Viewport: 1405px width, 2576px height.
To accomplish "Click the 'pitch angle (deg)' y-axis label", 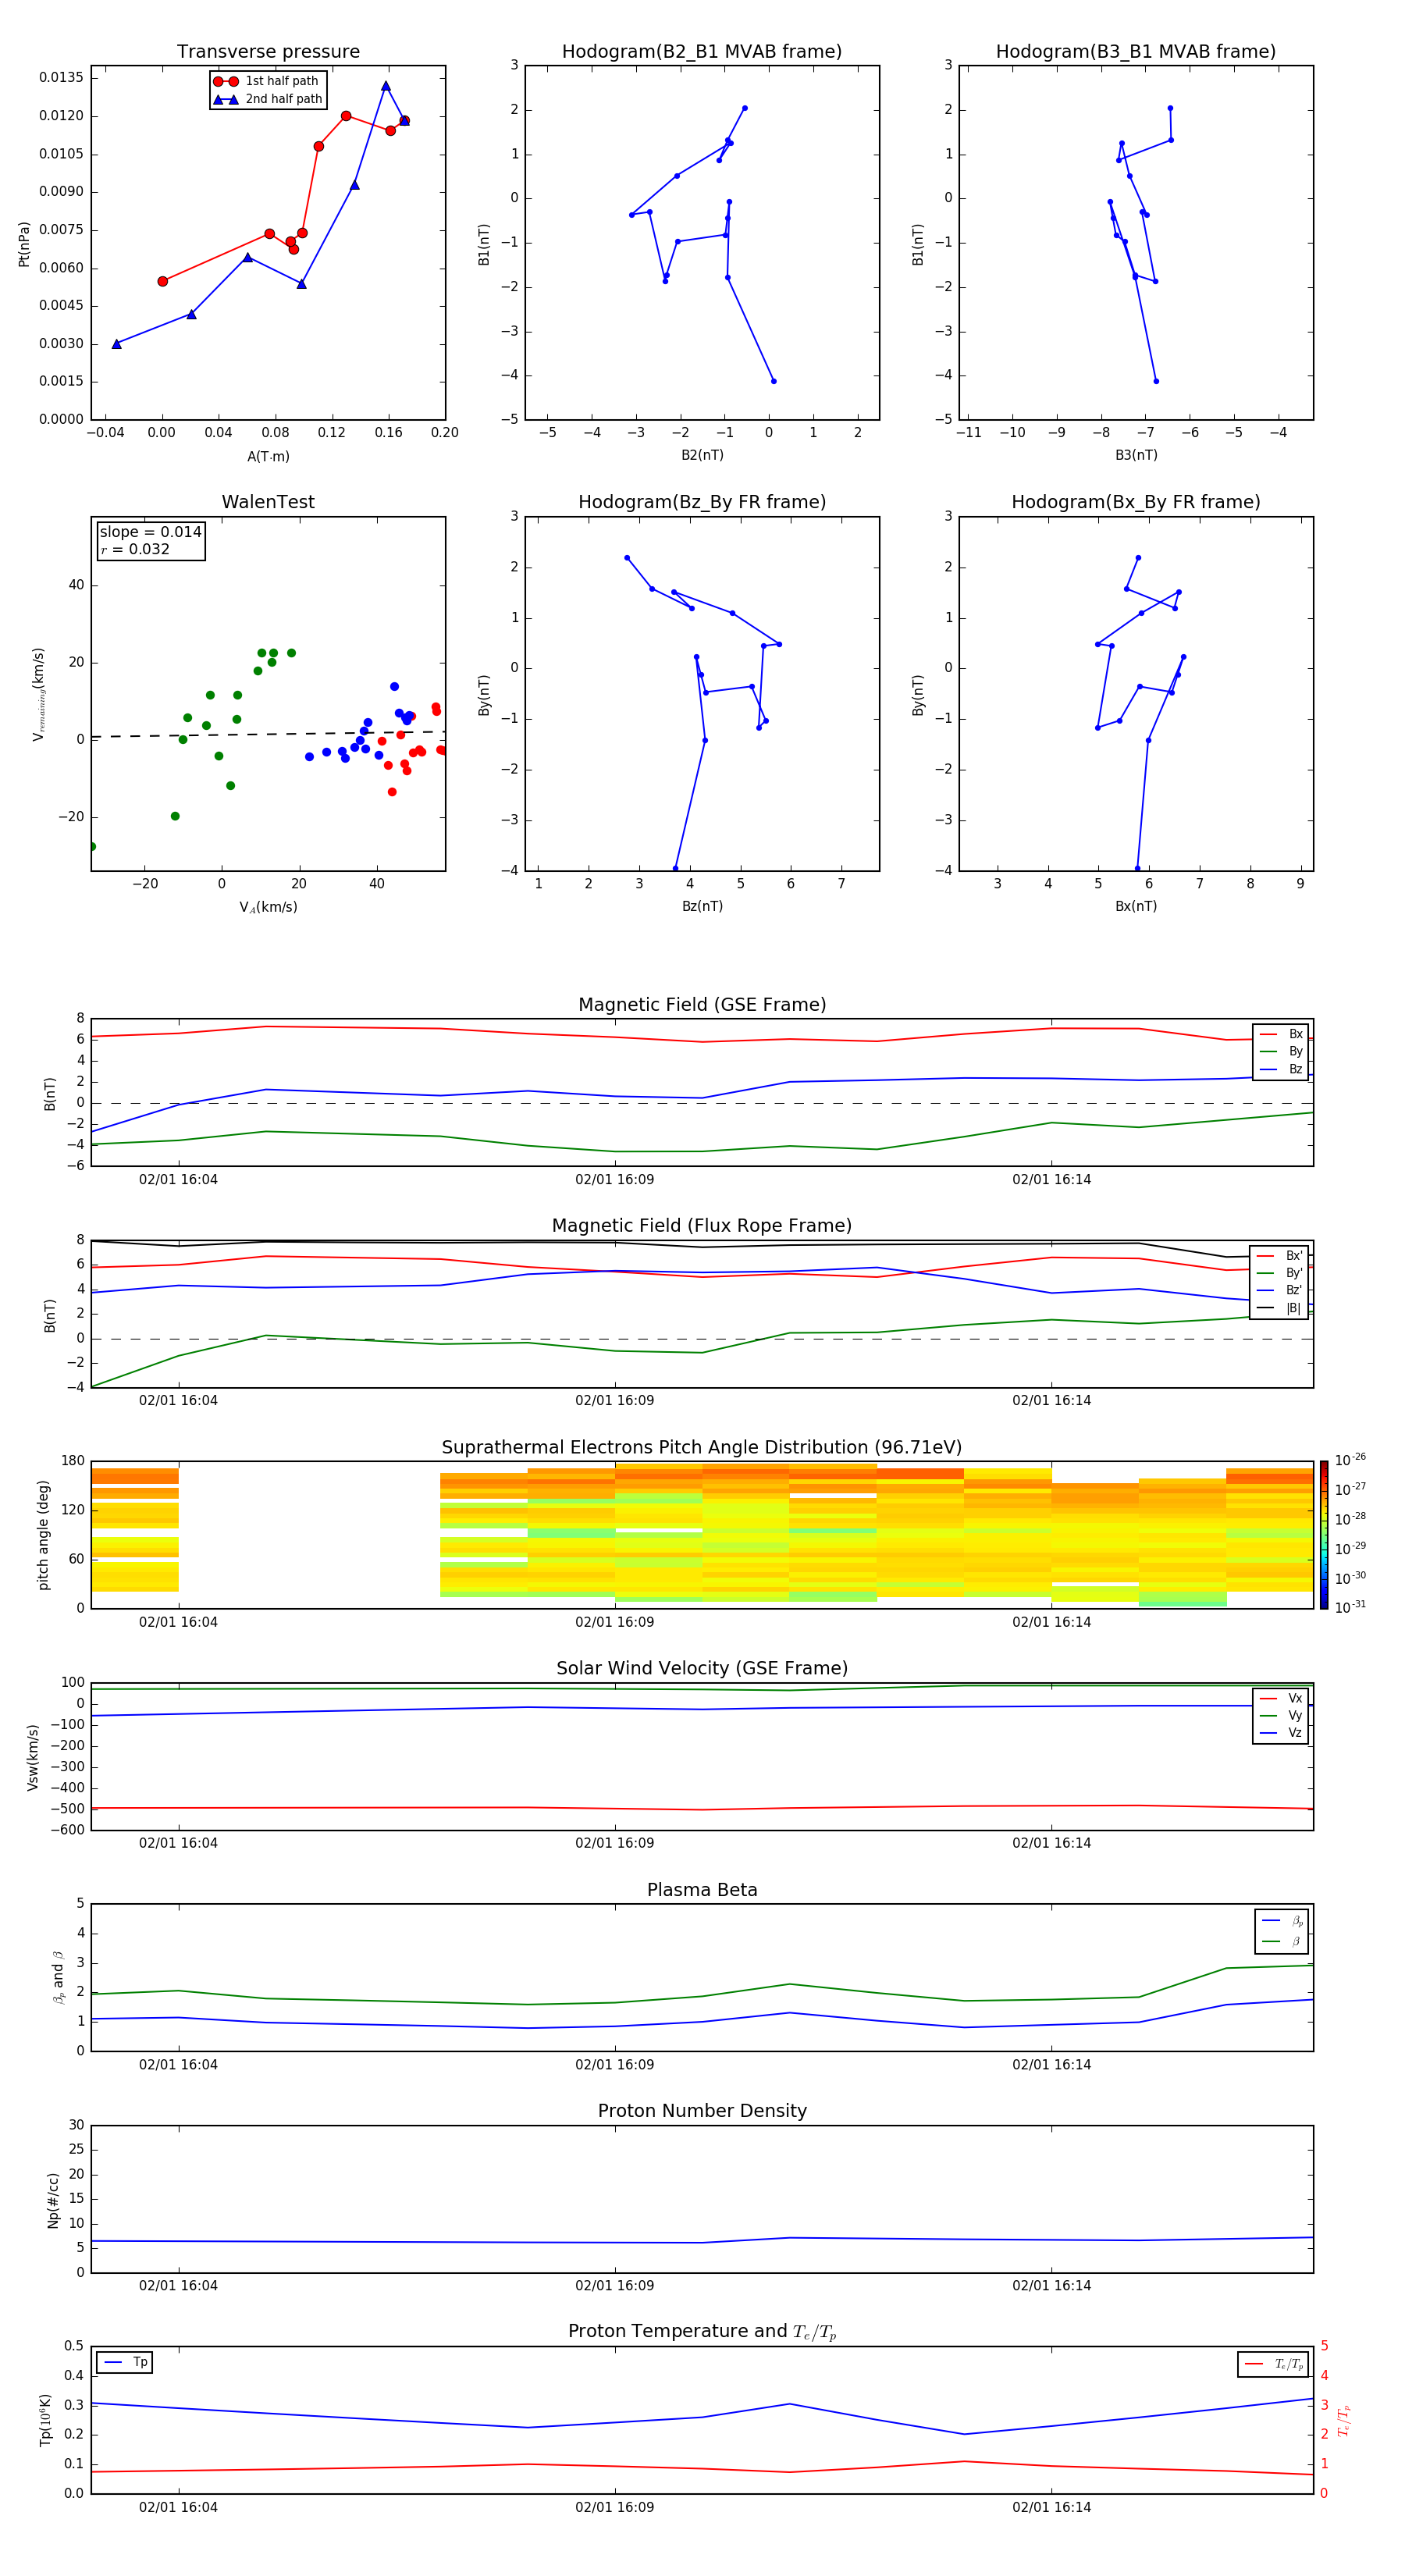I will pos(43,1535).
